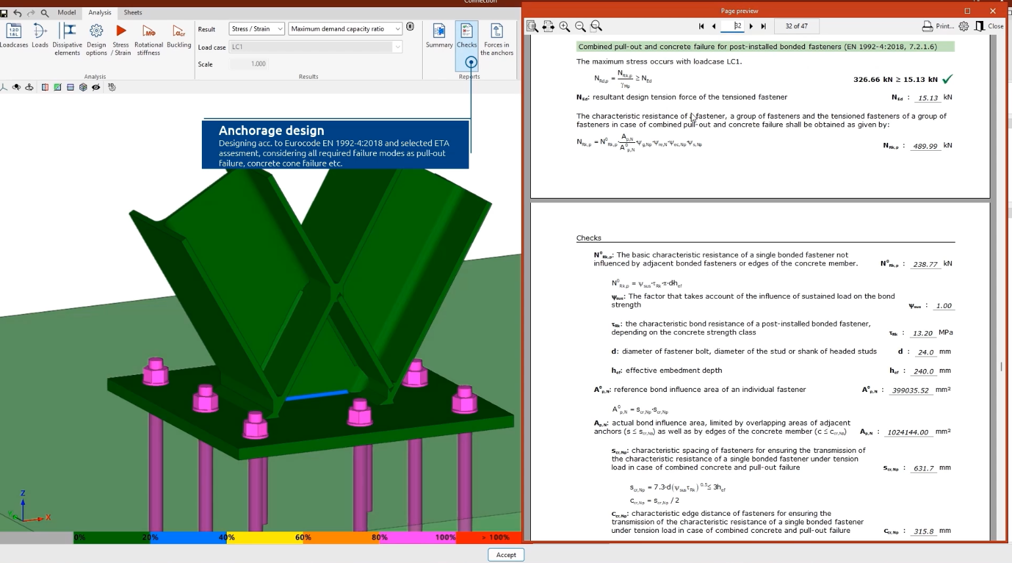Go to the previous report page
This screenshot has width=1012, height=563.
click(714, 26)
